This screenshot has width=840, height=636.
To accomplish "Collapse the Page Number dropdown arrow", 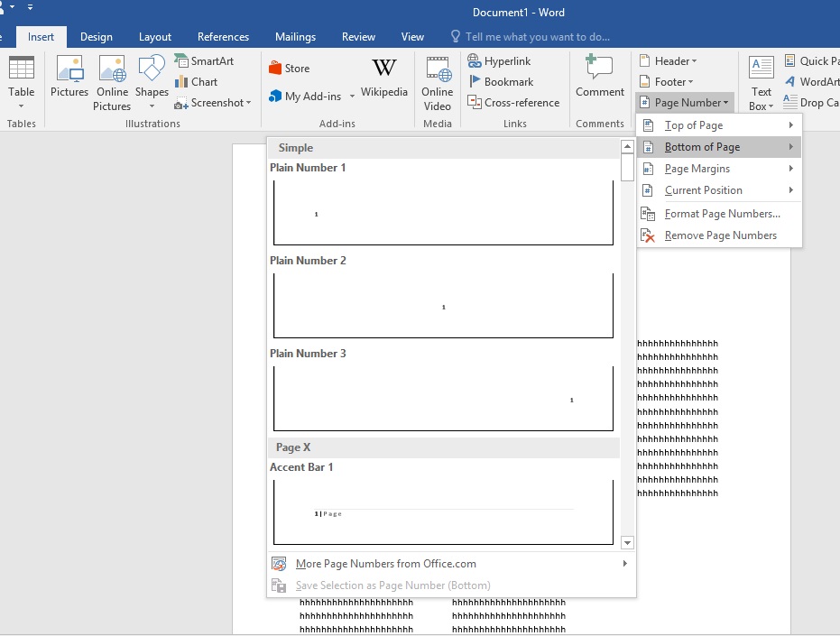I will pos(725,102).
